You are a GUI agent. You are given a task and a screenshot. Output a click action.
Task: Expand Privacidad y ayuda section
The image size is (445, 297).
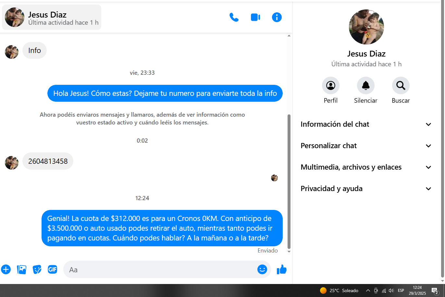coord(366,189)
